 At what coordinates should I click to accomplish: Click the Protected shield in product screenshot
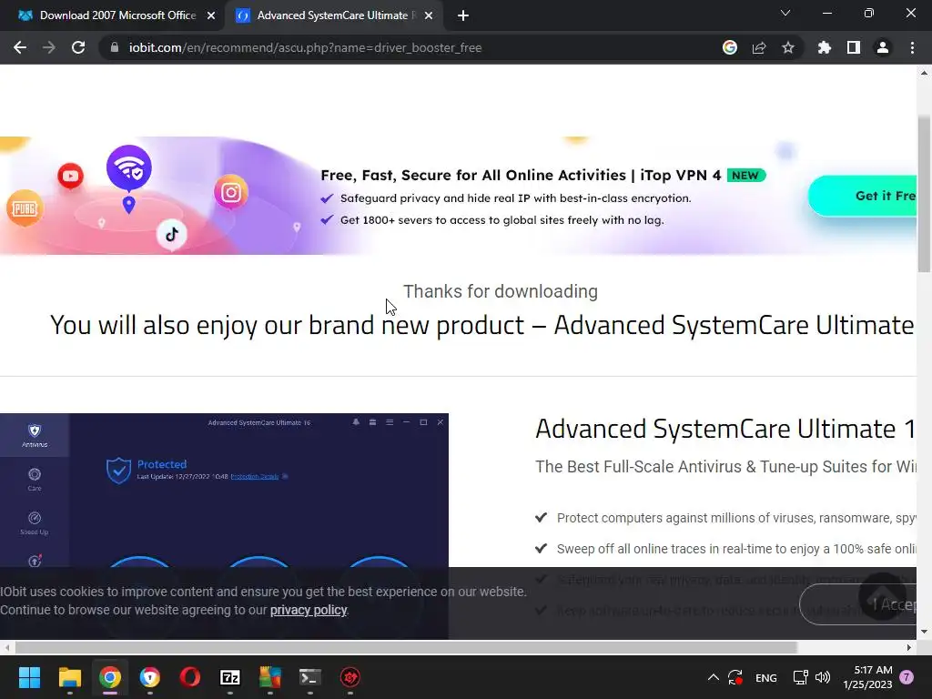119,471
